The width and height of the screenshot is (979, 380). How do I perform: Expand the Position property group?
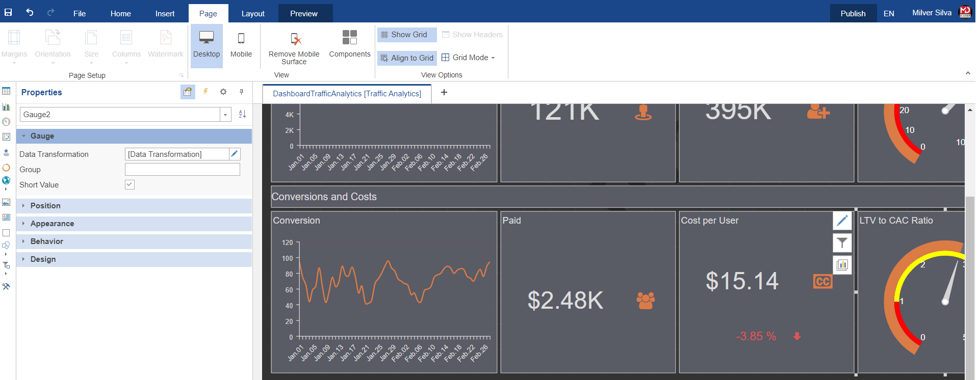[x=134, y=206]
